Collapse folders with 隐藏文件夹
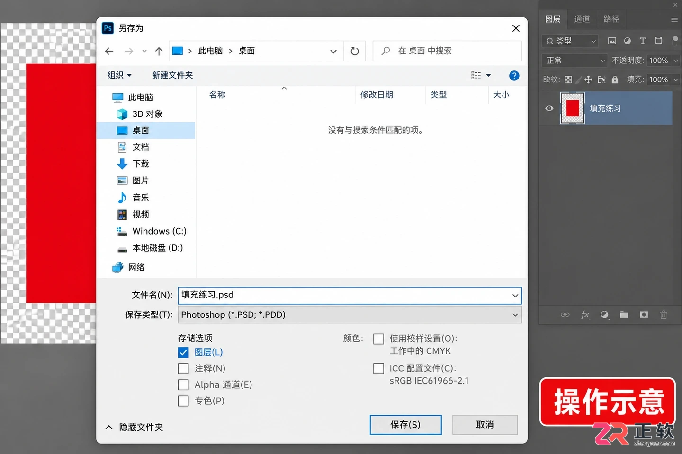 [x=134, y=428]
